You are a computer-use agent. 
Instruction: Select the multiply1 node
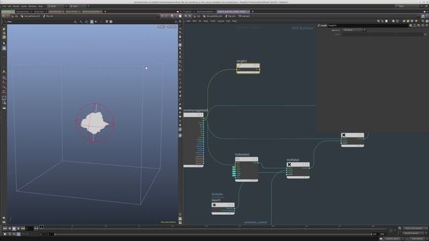(298, 170)
